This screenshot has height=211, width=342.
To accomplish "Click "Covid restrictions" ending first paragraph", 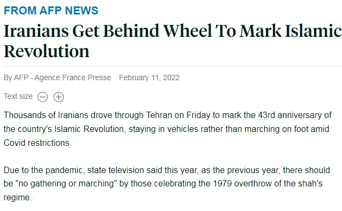I will tap(38, 143).
